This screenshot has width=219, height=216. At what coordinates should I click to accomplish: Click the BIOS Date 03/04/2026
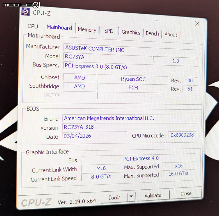click(94, 136)
